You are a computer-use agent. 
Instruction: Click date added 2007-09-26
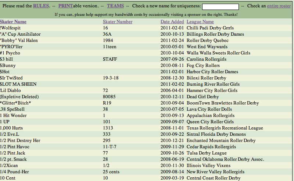[x=172, y=59]
